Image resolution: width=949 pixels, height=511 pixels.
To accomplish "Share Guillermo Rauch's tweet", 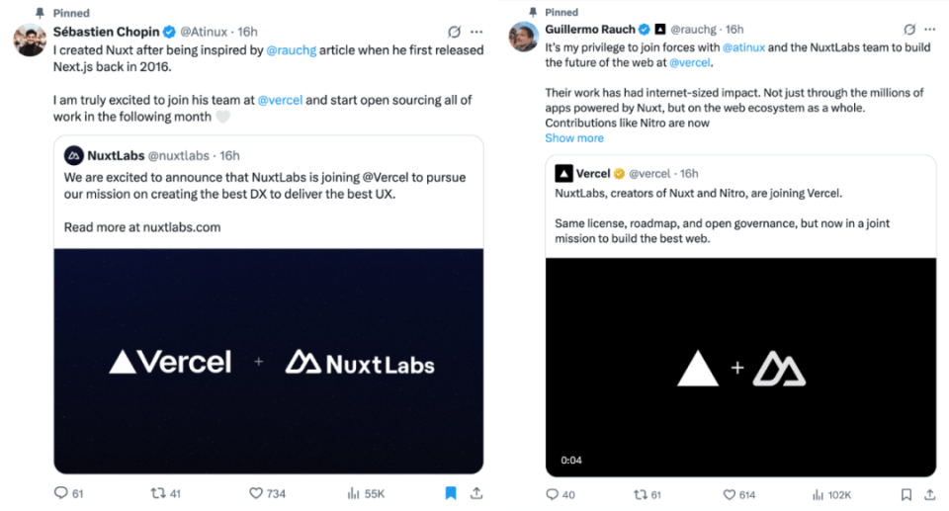I will 929,493.
